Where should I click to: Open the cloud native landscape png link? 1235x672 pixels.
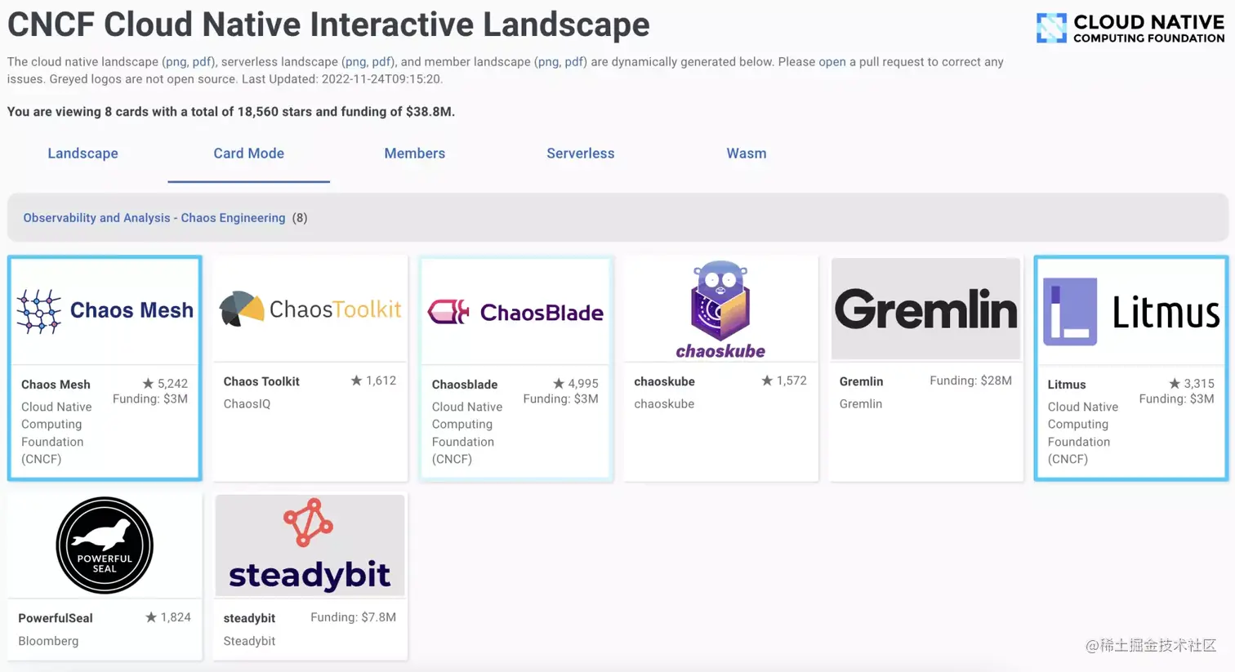176,62
